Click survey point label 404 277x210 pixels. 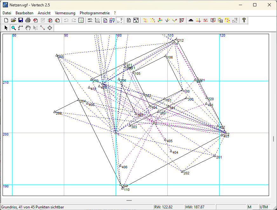[175, 152]
